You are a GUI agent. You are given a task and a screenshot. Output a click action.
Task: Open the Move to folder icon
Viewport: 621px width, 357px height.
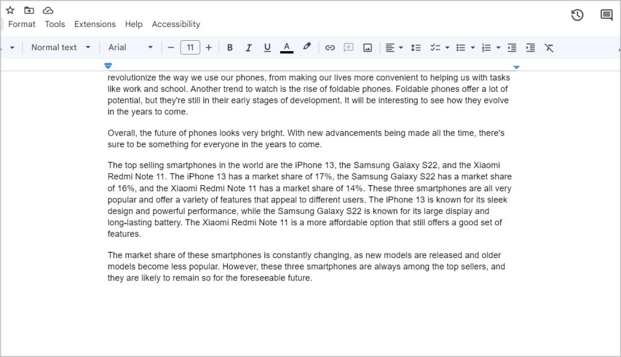pos(29,10)
